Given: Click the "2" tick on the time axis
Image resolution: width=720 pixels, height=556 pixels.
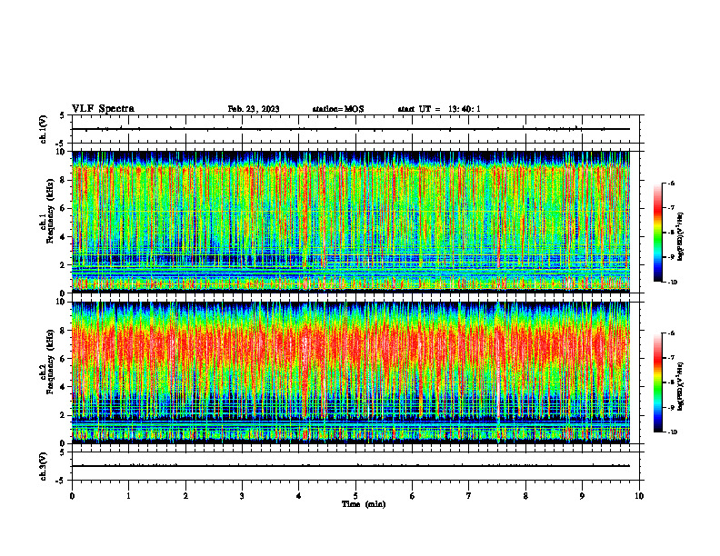Looking at the screenshot, I should (185, 496).
